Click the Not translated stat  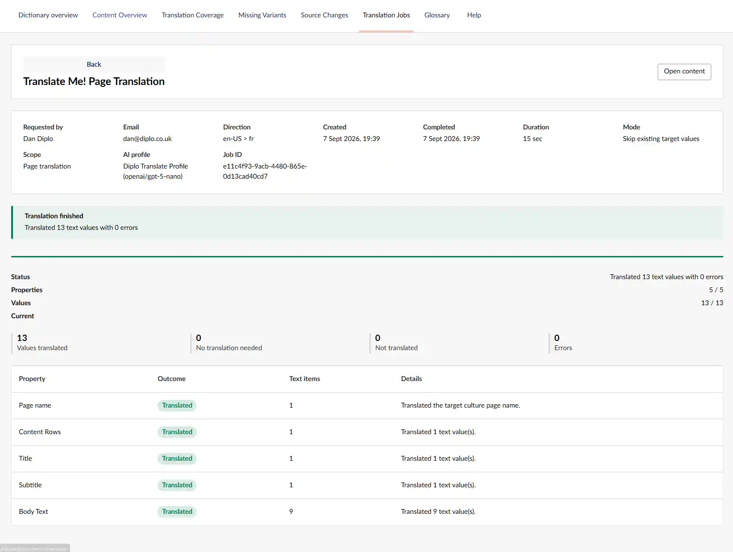pos(396,343)
